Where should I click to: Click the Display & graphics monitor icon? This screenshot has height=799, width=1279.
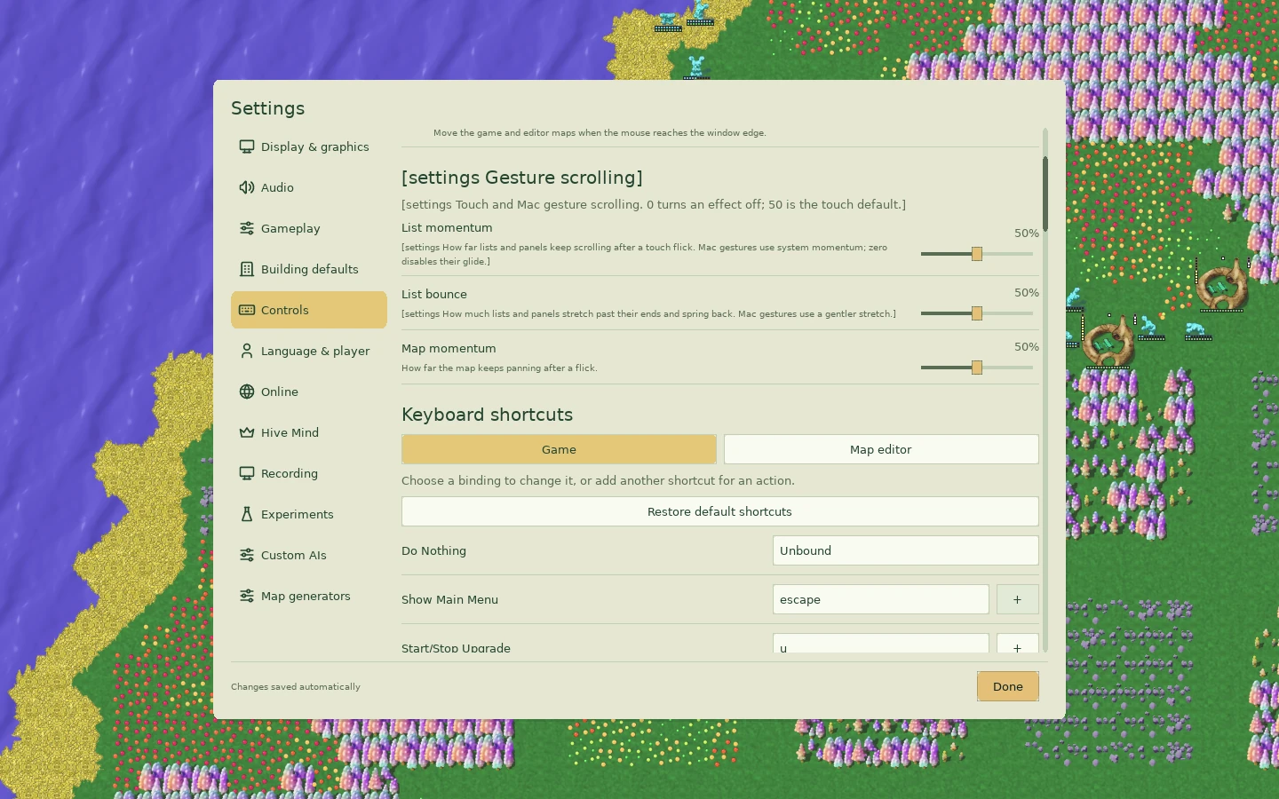pyautogui.click(x=247, y=146)
